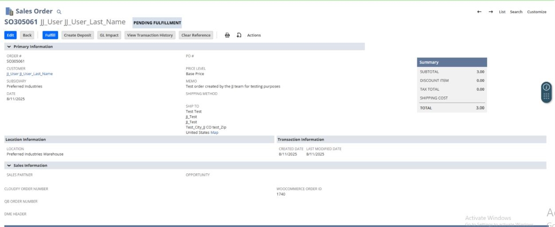Open customer JJ_User JJ_User_Last_Name link

30,74
